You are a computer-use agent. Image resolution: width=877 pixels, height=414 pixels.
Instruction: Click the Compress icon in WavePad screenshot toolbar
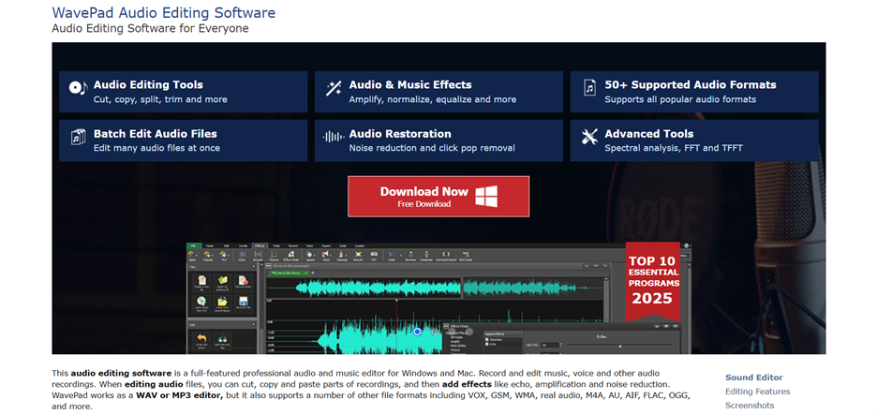[x=426, y=255]
